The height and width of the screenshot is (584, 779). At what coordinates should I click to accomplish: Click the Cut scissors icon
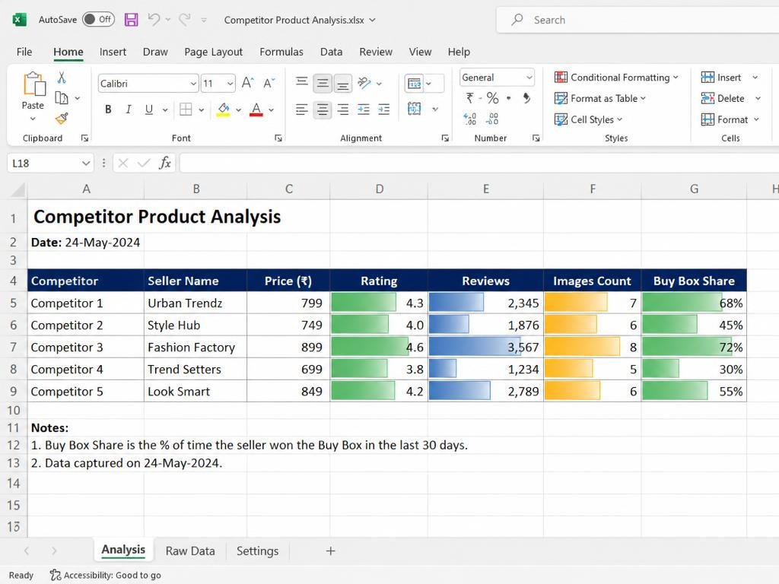62,78
